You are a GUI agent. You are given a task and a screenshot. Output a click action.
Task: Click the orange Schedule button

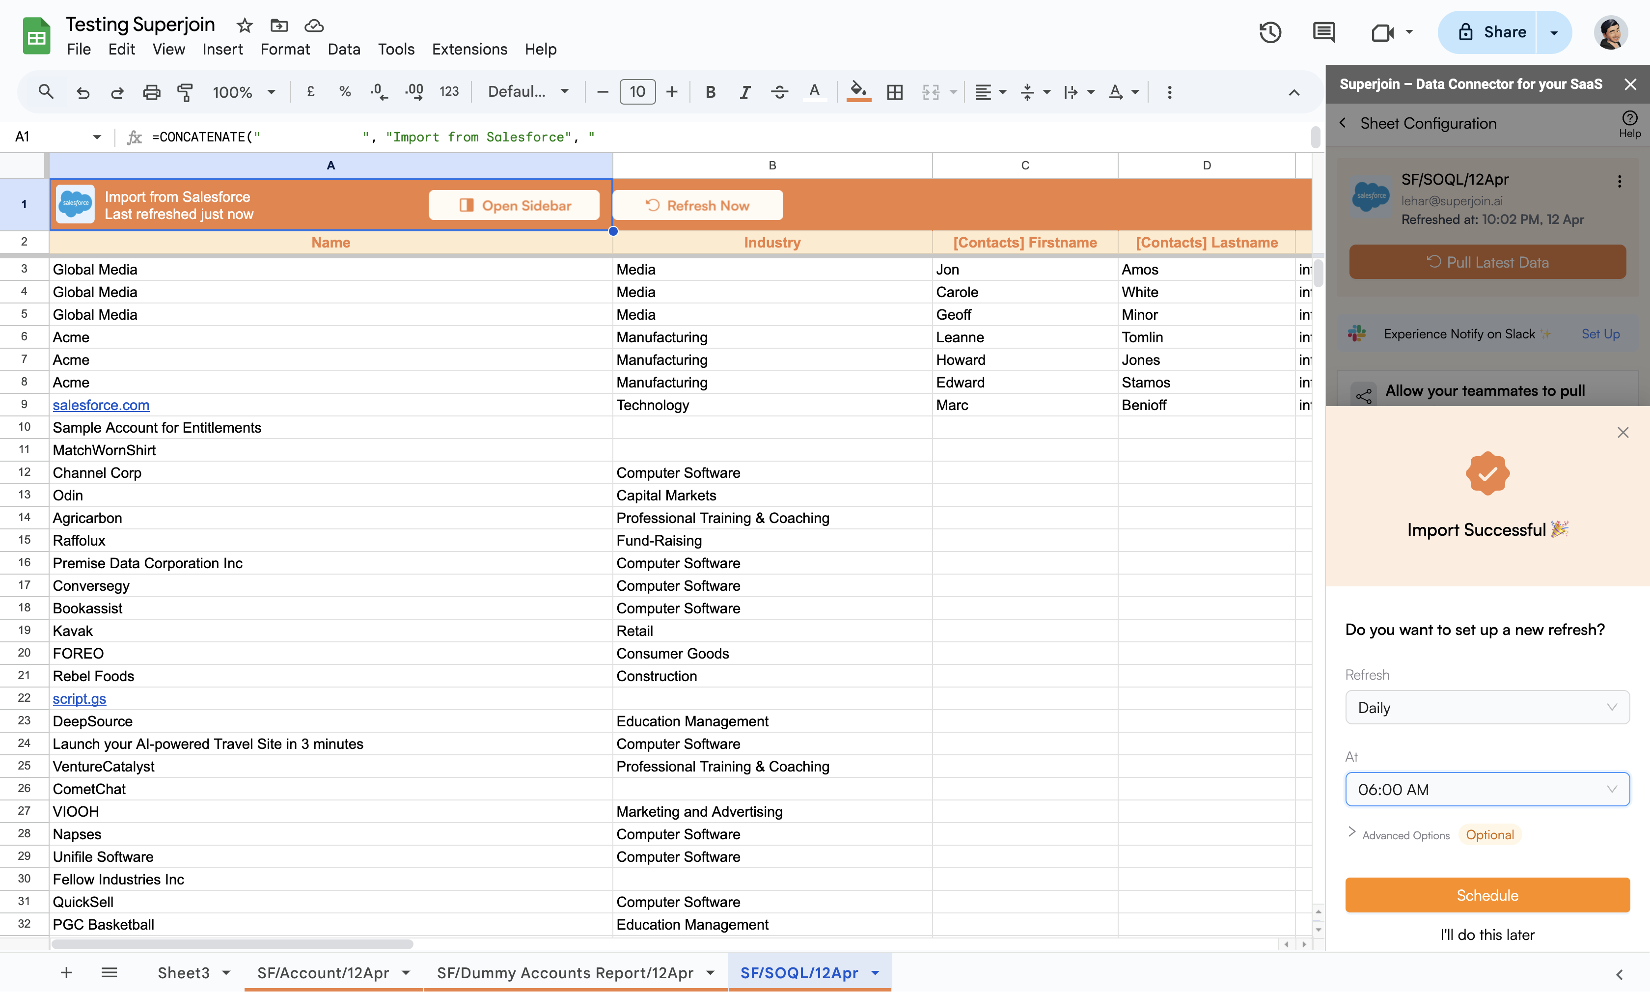(x=1487, y=895)
